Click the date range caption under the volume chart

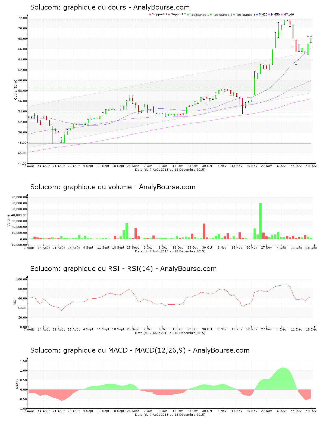170,251
